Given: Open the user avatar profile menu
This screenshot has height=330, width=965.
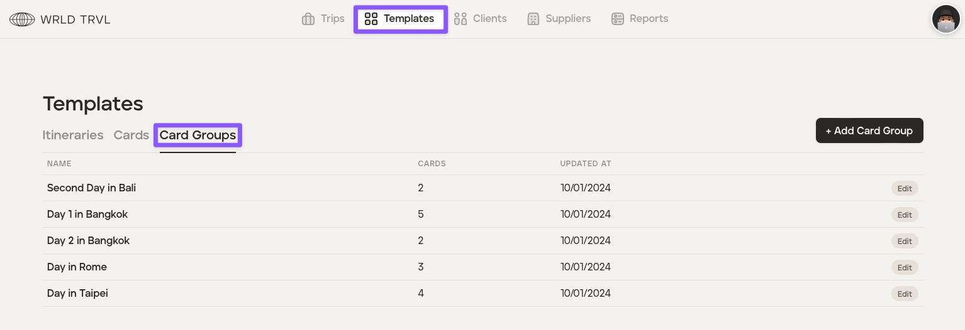Looking at the screenshot, I should [945, 19].
